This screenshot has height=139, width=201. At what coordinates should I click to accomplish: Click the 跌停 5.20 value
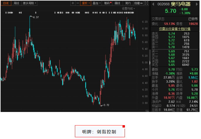point(195,94)
